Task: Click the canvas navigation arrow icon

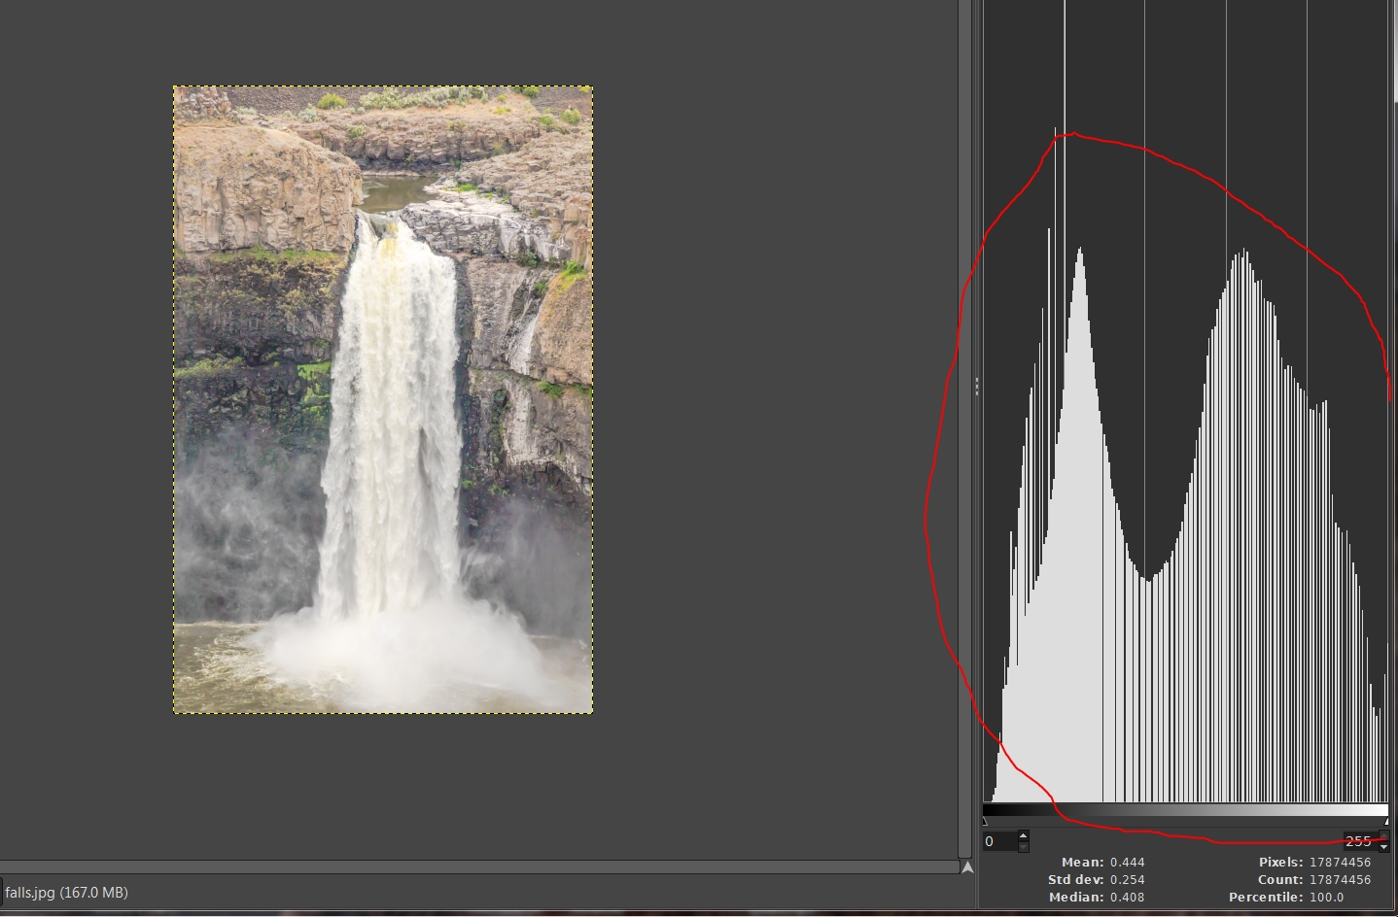Action: [966, 867]
